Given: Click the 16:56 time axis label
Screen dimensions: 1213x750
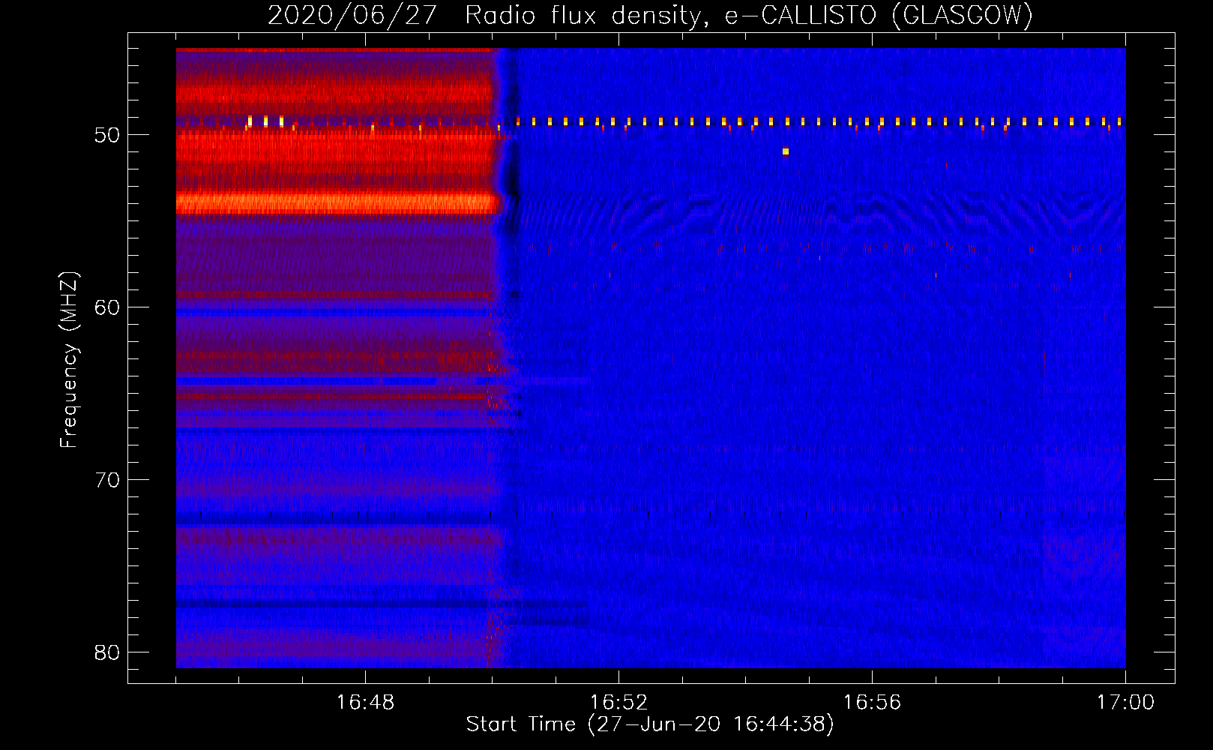Looking at the screenshot, I should coord(872,702).
